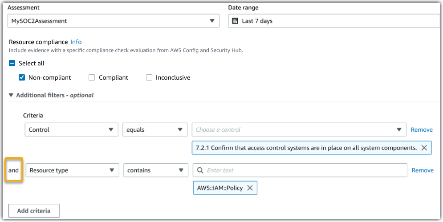Remove the AWS::IAM::Policy filter chip
443x222 pixels.
[250, 188]
